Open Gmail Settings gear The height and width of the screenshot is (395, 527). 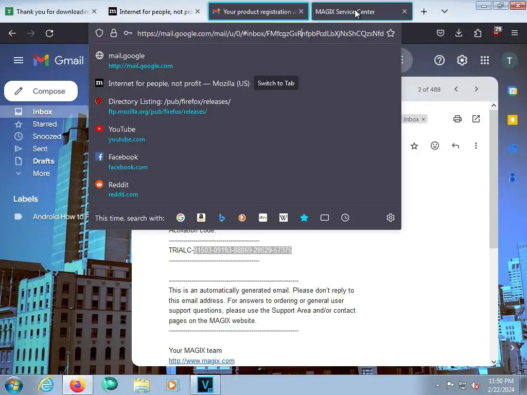tap(462, 61)
